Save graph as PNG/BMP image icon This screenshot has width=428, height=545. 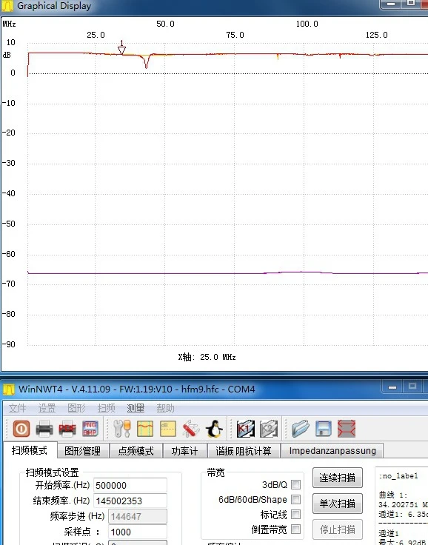click(x=90, y=429)
